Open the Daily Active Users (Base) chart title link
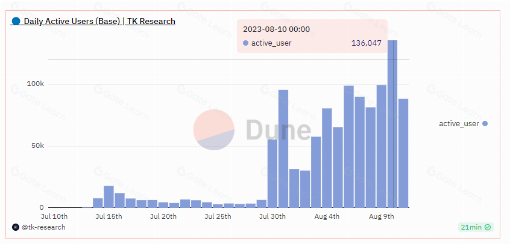This screenshot has height=244, width=510. (x=99, y=22)
